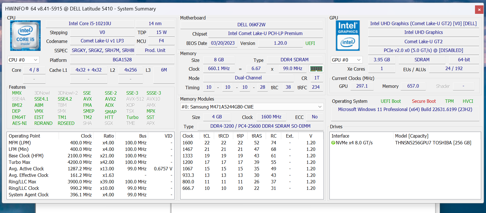This screenshot has width=486, height=213.
Task: Click the Secure Boot indicator
Action: [x=424, y=101]
